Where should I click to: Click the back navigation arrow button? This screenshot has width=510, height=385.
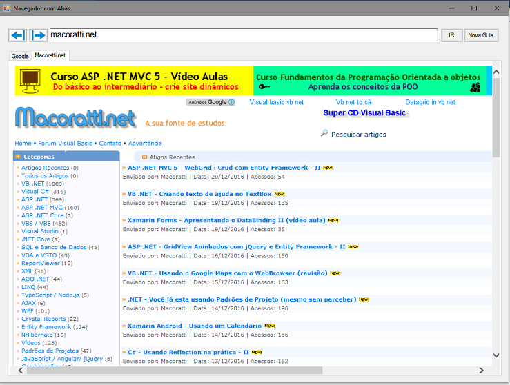click(17, 35)
